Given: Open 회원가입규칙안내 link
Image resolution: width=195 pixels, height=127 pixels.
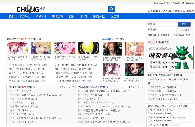Looking at the screenshot, I should click(x=182, y=35).
